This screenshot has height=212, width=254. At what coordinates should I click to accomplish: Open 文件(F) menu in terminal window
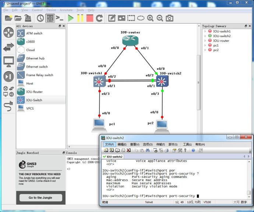pos(109,144)
